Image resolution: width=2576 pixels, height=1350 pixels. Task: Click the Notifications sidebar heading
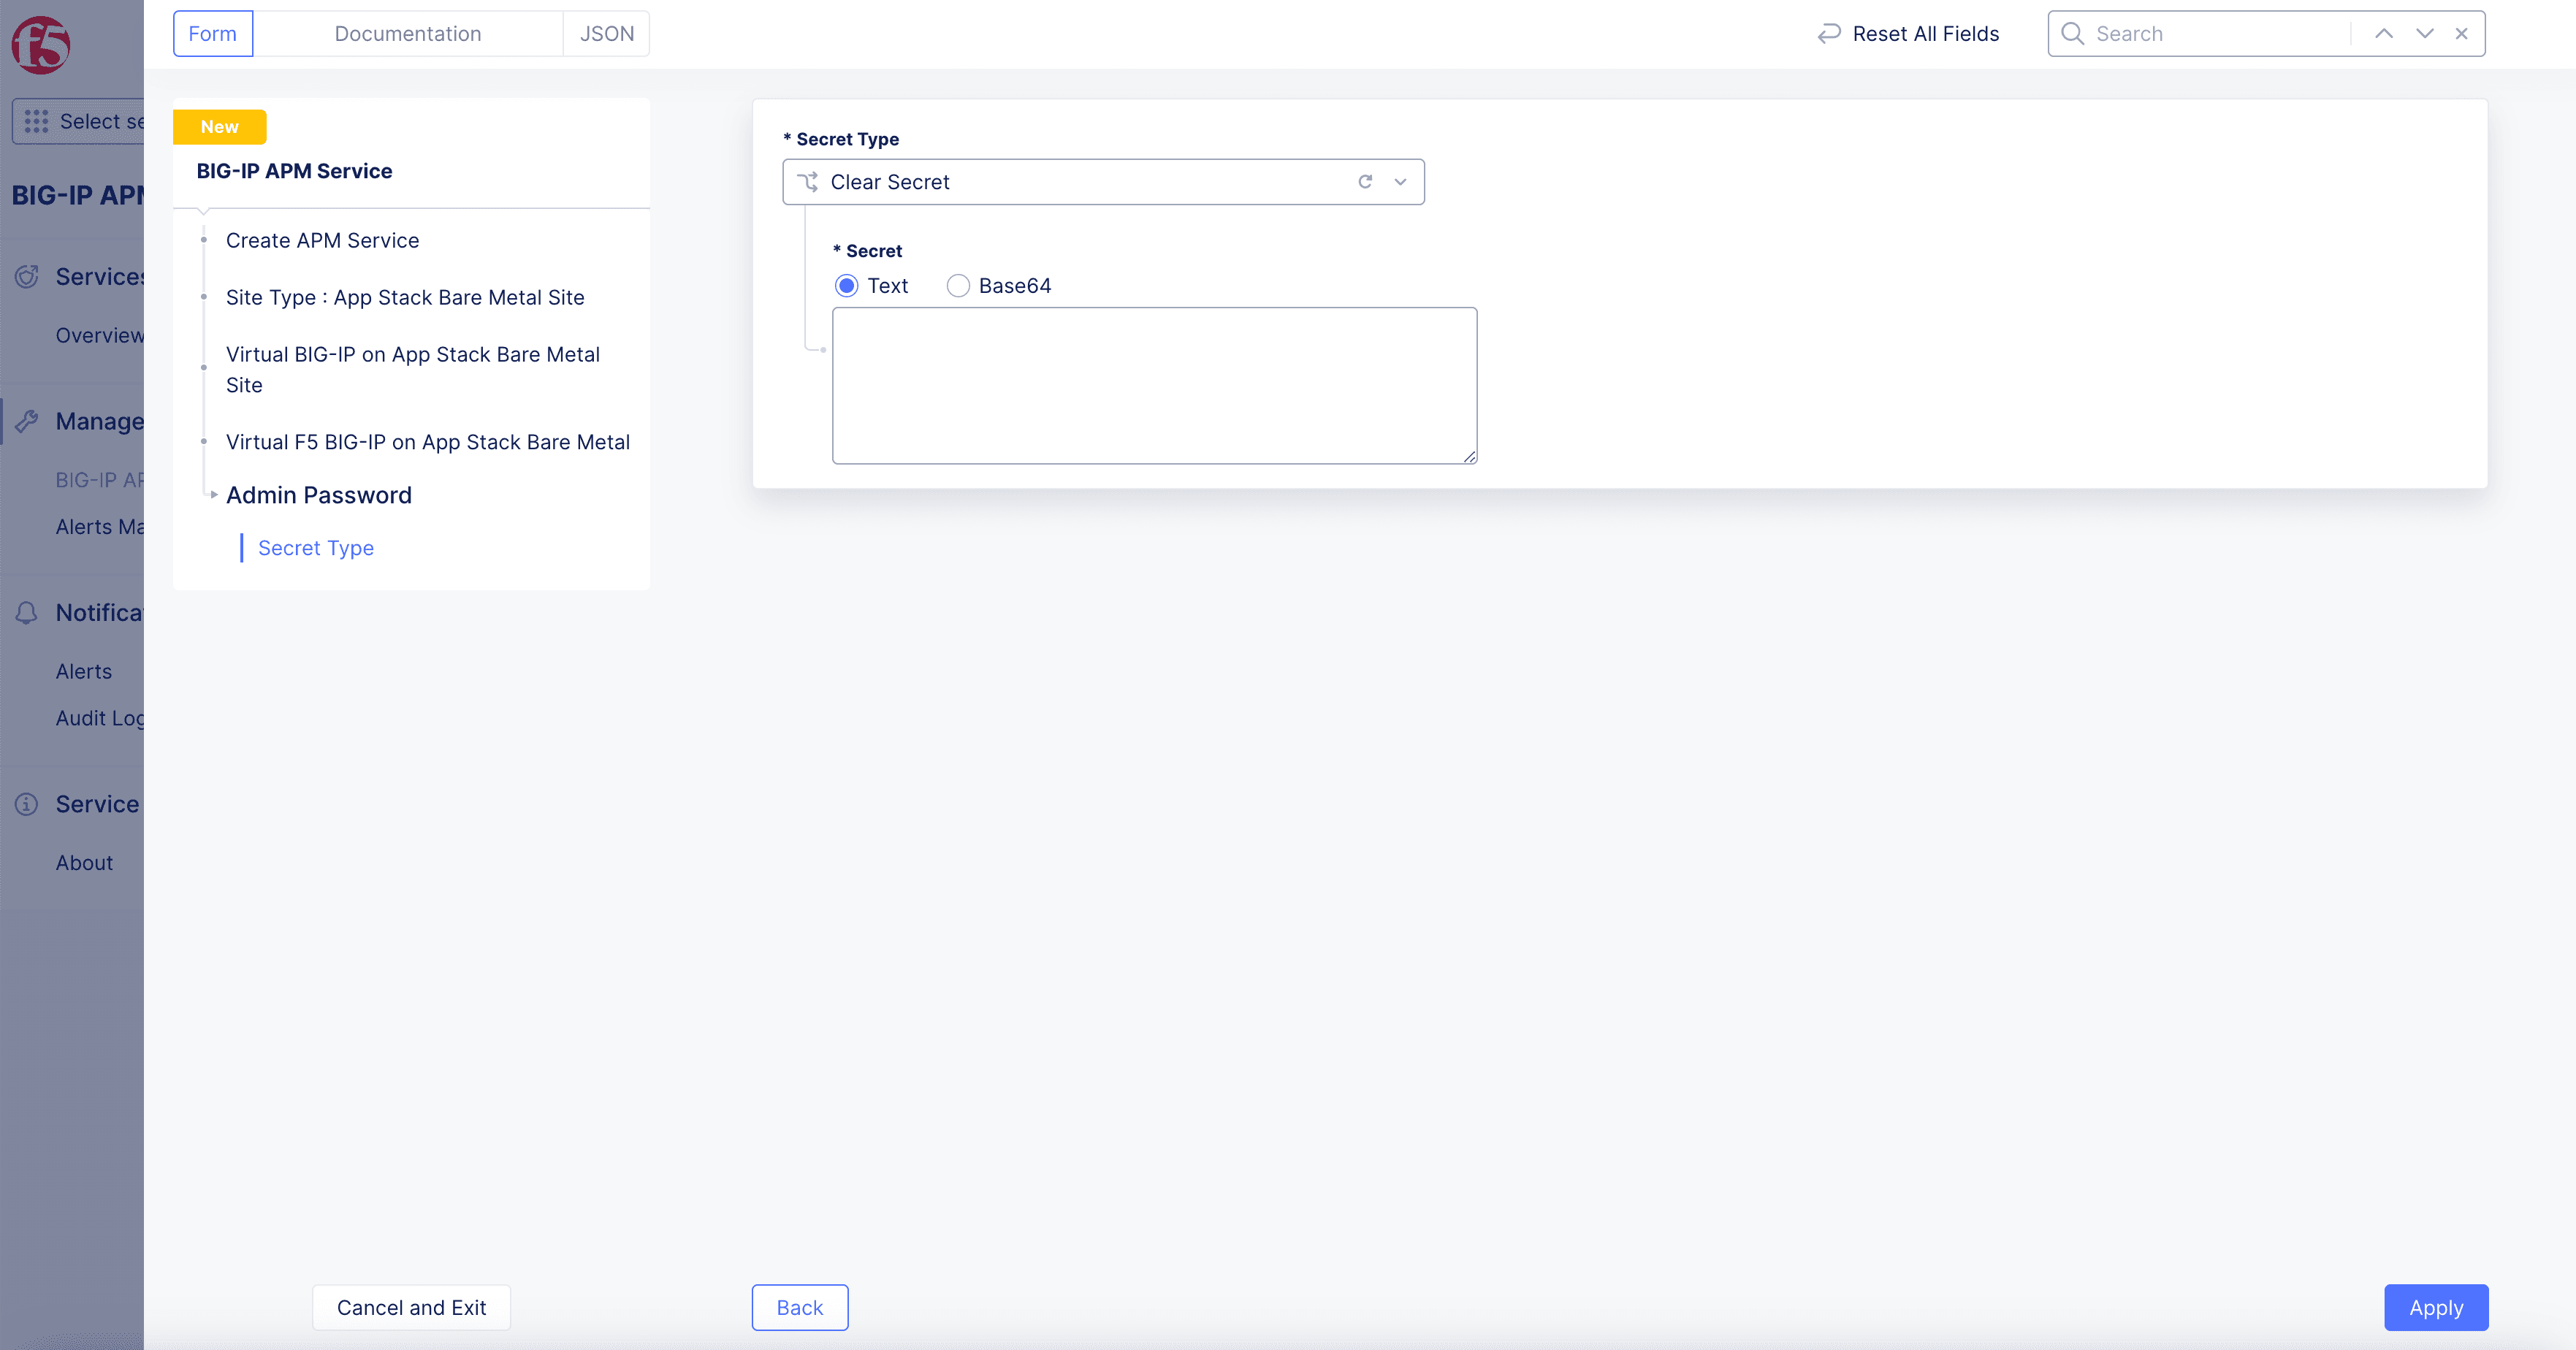(100, 613)
